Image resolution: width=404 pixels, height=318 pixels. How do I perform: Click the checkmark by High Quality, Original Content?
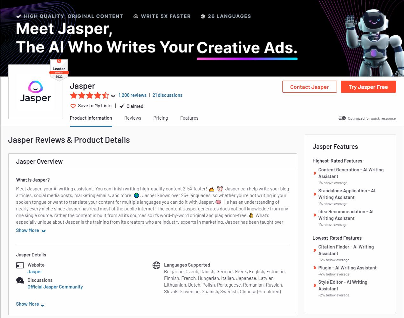[19, 16]
